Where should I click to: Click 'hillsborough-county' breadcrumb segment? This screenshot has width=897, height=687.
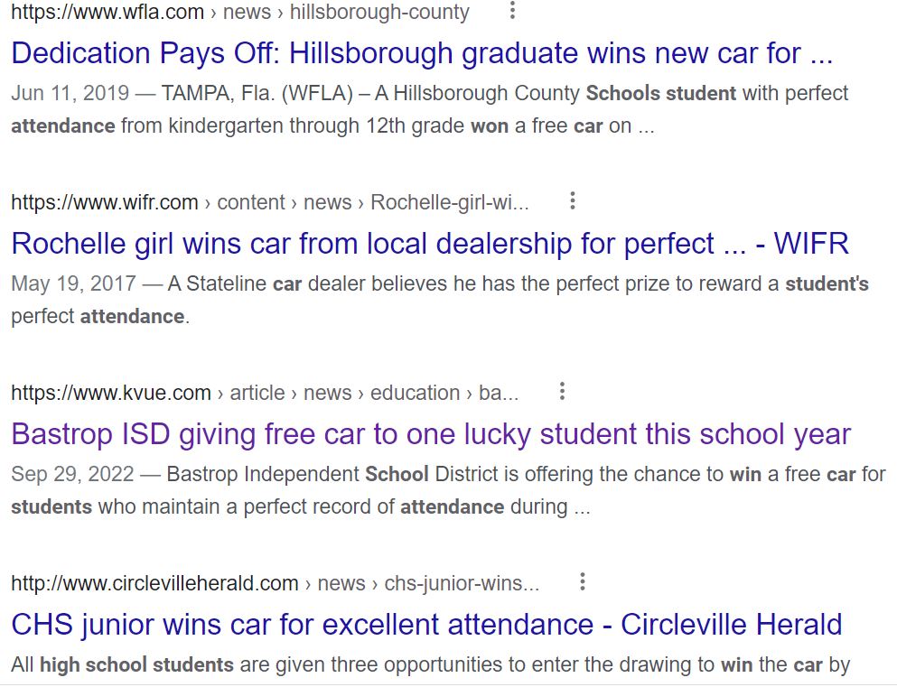click(x=379, y=12)
